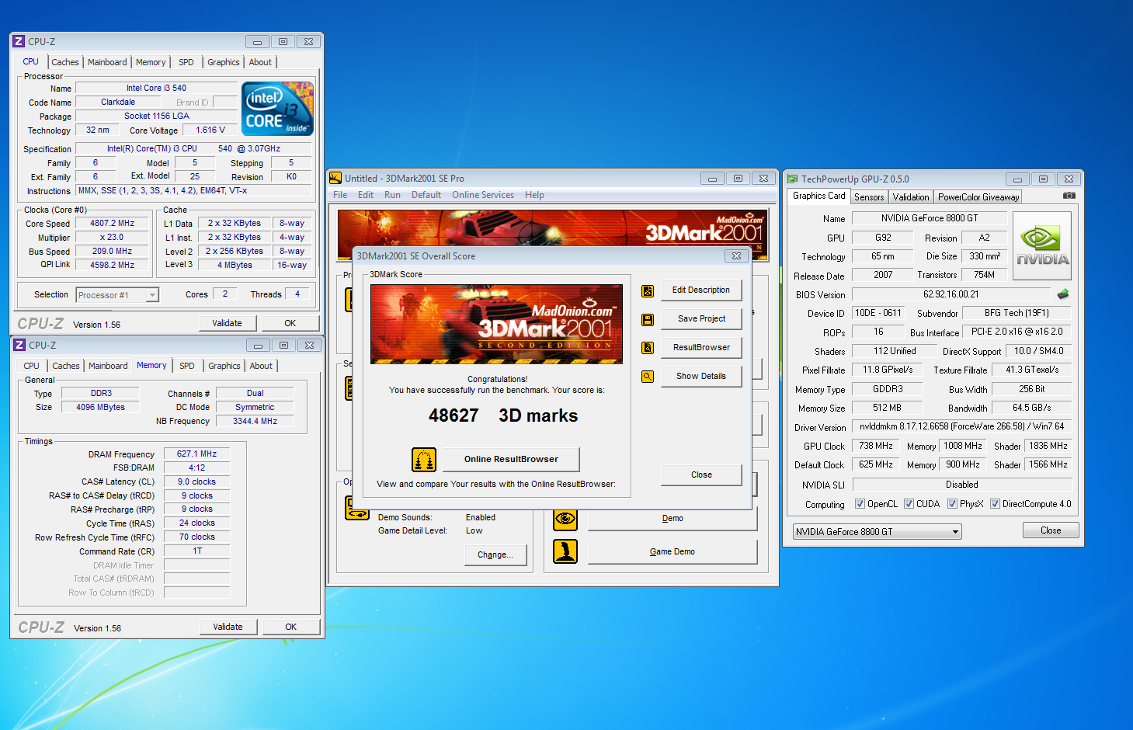Click the 48627 score text

(454, 415)
